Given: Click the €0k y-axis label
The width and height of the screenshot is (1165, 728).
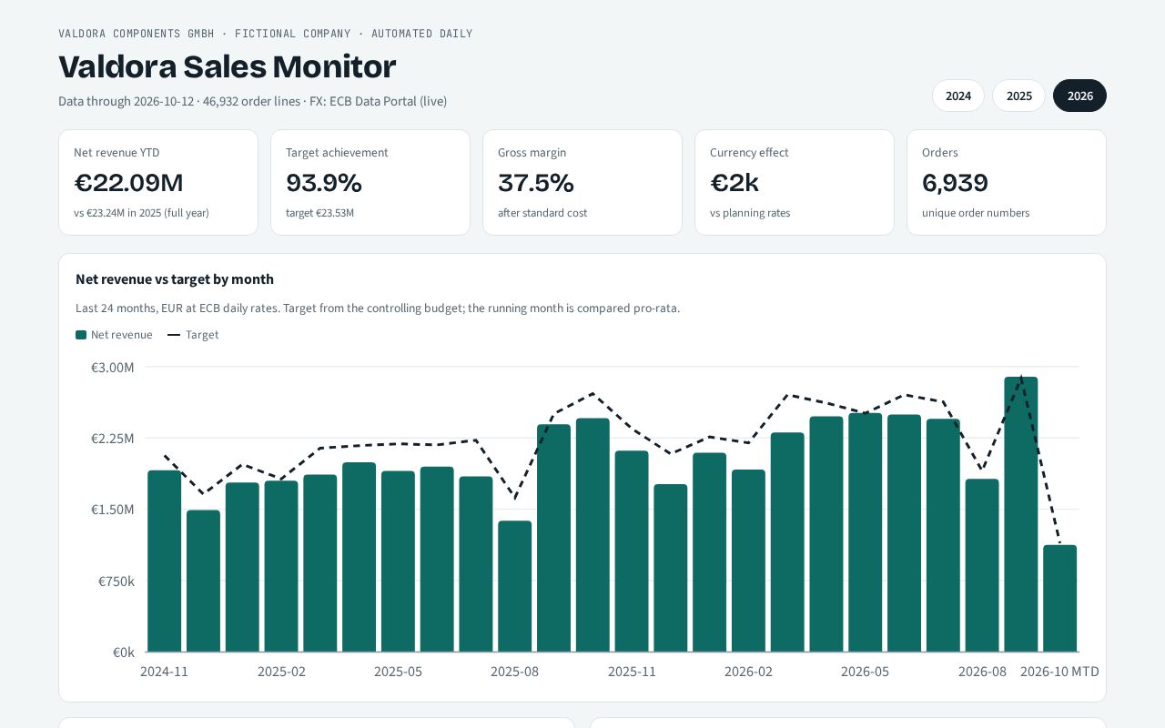Looking at the screenshot, I should (x=124, y=652).
